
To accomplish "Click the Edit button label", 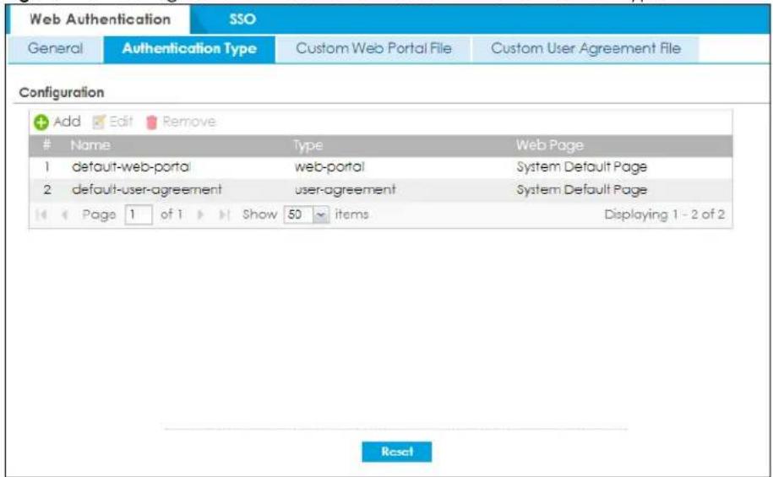I will point(121,122).
